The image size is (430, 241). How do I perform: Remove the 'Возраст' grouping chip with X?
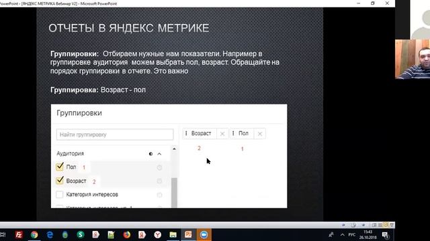tap(222, 134)
